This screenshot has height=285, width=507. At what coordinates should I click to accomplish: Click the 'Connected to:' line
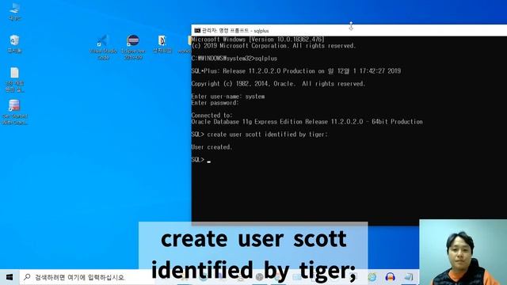coord(212,116)
